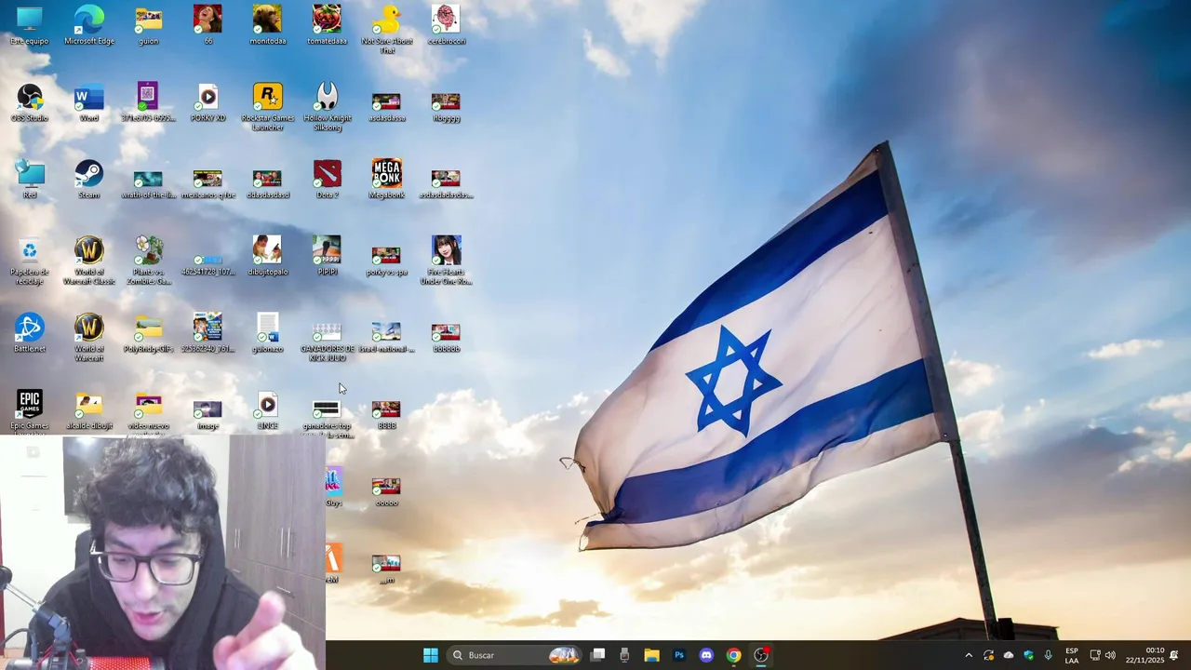Open OneDrive cloud tray icon
This screenshot has width=1191, height=670.
(x=1009, y=655)
